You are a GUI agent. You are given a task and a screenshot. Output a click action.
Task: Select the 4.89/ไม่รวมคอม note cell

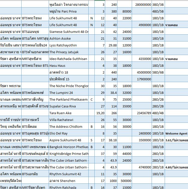176,167
